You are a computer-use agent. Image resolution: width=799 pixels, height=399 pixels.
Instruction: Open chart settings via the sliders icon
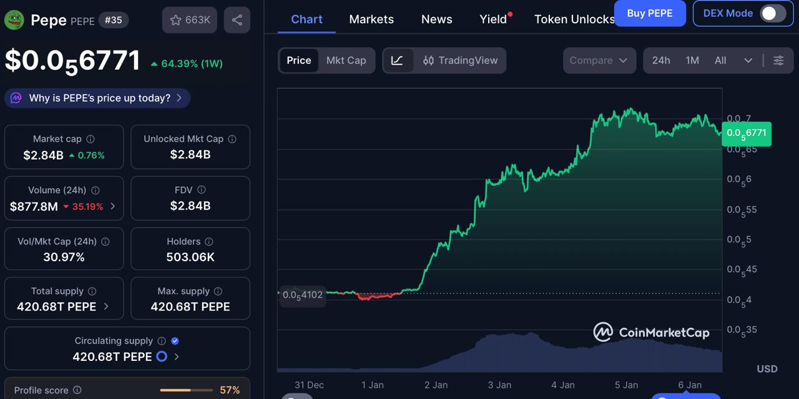point(778,60)
